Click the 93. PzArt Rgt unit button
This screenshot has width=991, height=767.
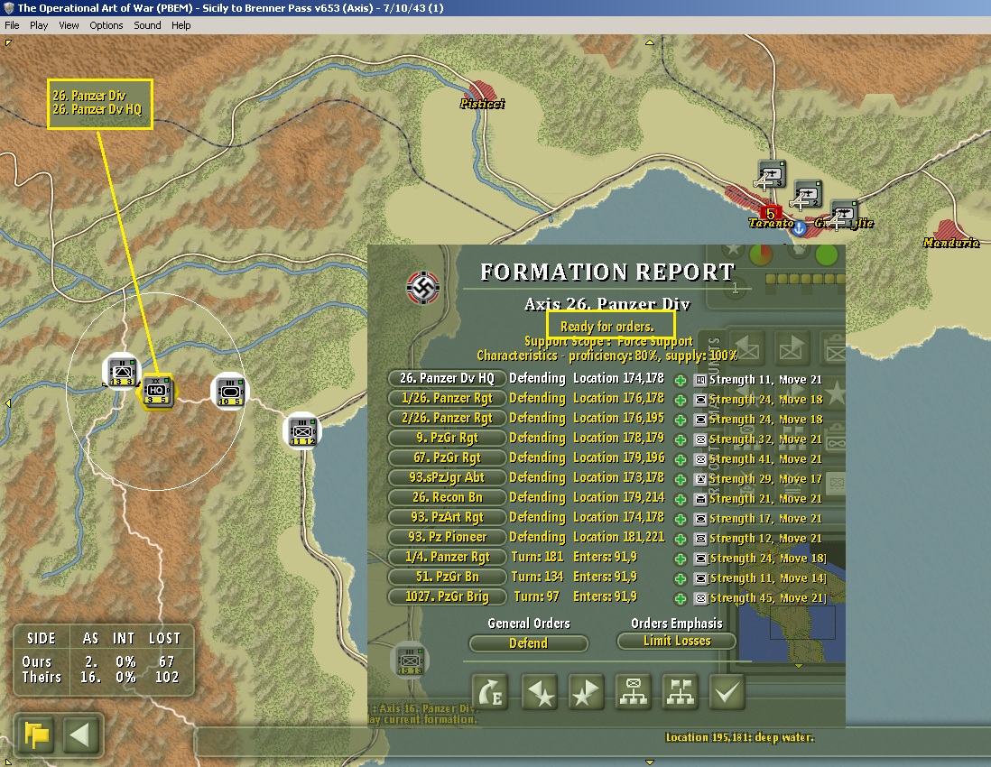[447, 517]
